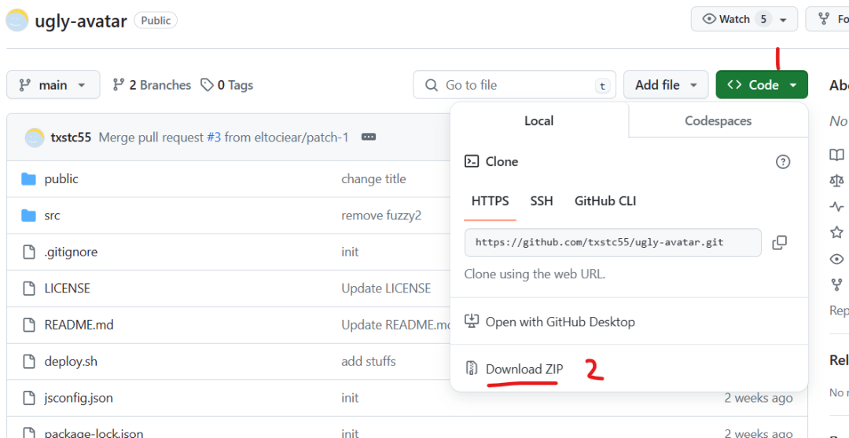
Task: Click Open with GitHub Desktop
Action: (x=560, y=322)
